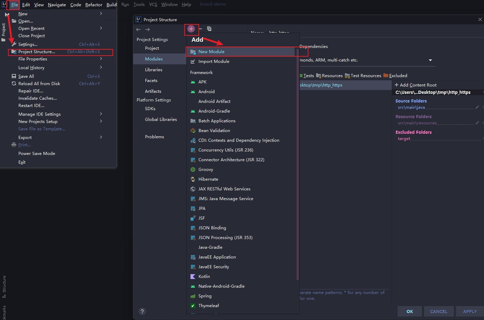
Task: Click the Android icon next to APK
Action: click(193, 82)
